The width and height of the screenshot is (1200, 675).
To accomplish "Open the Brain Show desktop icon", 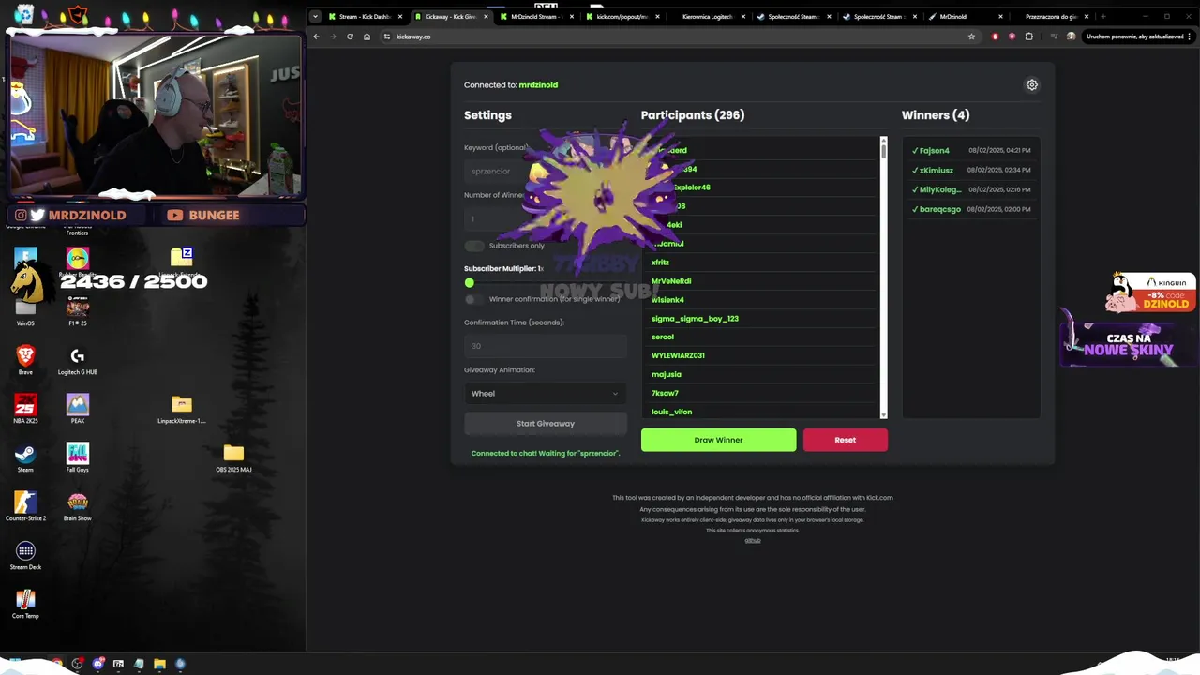I will (x=78, y=506).
